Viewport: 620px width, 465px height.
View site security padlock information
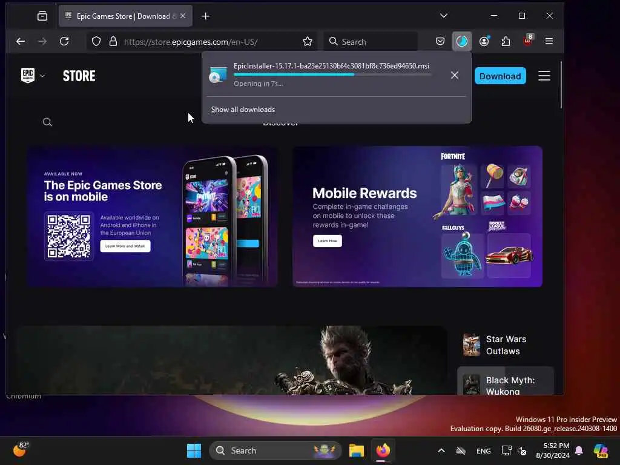coord(113,42)
